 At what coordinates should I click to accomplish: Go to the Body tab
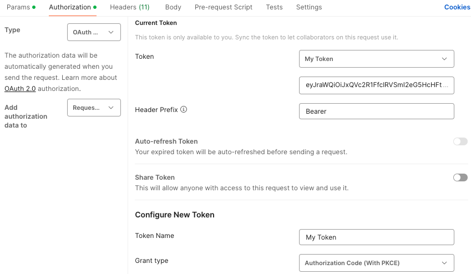pos(173,7)
